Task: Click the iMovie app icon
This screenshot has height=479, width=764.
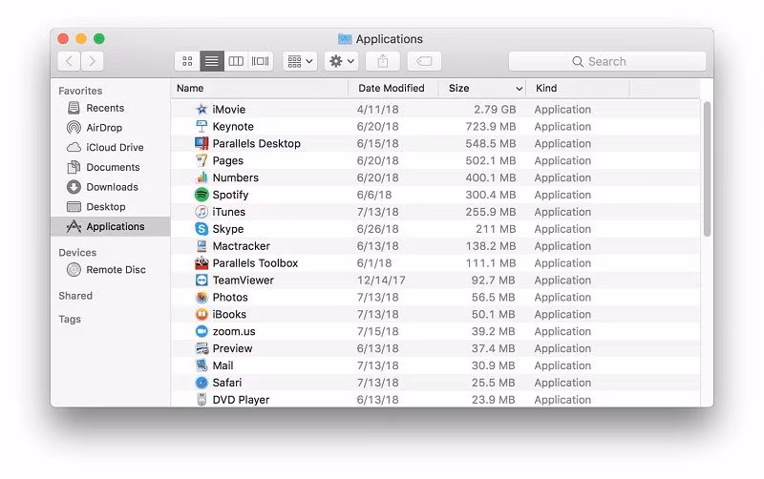Action: click(202, 110)
